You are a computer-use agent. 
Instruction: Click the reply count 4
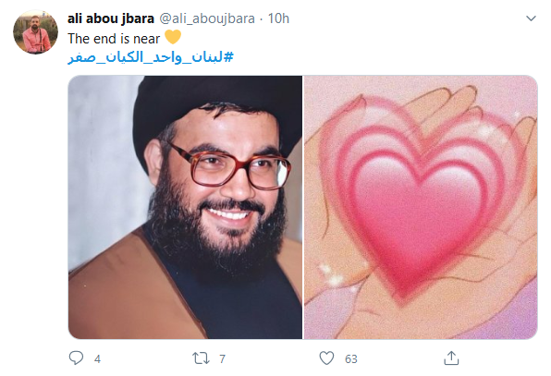click(x=97, y=358)
